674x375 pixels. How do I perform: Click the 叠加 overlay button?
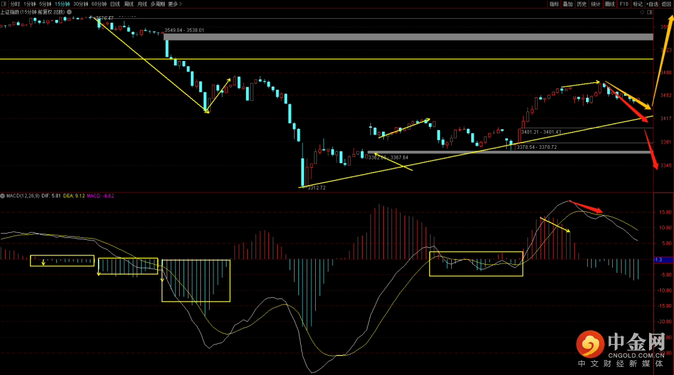click(568, 4)
